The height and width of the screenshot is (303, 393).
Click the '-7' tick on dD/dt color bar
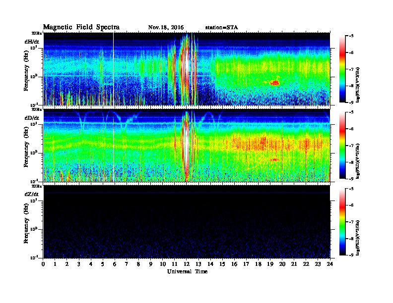[x=351, y=146]
